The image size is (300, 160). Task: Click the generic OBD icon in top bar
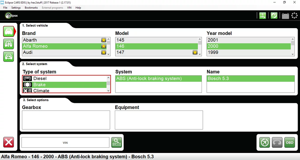[x=262, y=16]
